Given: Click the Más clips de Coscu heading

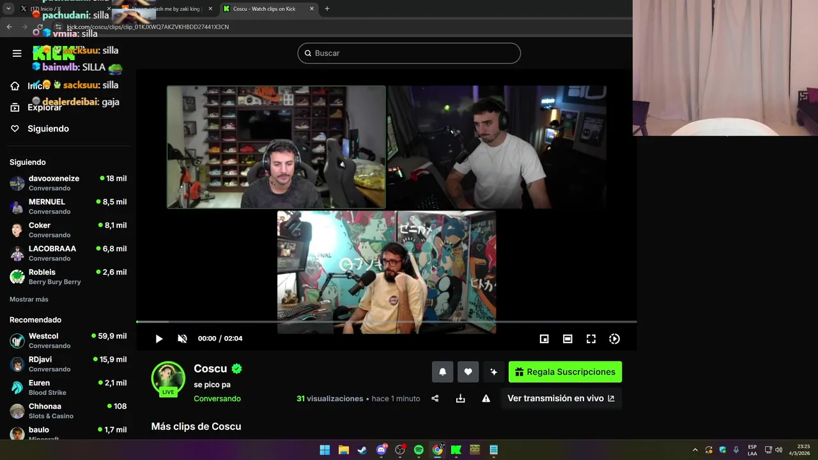Looking at the screenshot, I should pos(196,426).
